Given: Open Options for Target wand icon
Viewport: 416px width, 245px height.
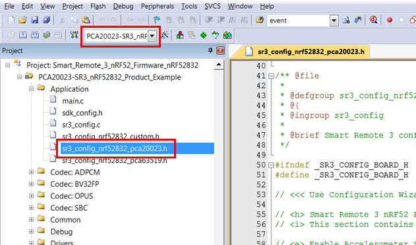Looking at the screenshot, I should point(165,35).
